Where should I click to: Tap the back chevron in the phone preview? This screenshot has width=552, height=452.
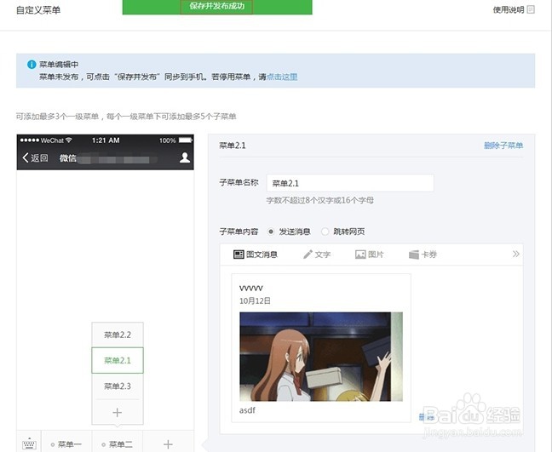26,157
